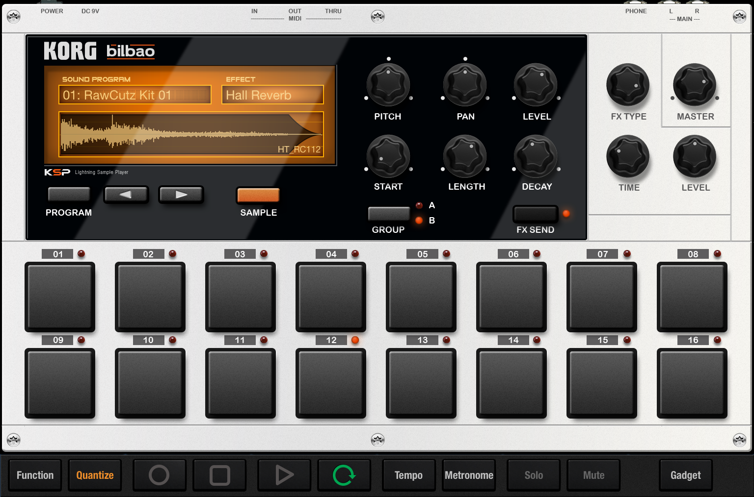The height and width of the screenshot is (497, 754).
Task: Click the HT_RC112 waveform display
Action: pos(191,134)
